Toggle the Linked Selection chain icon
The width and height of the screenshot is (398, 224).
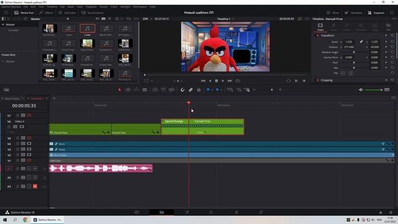point(191,90)
